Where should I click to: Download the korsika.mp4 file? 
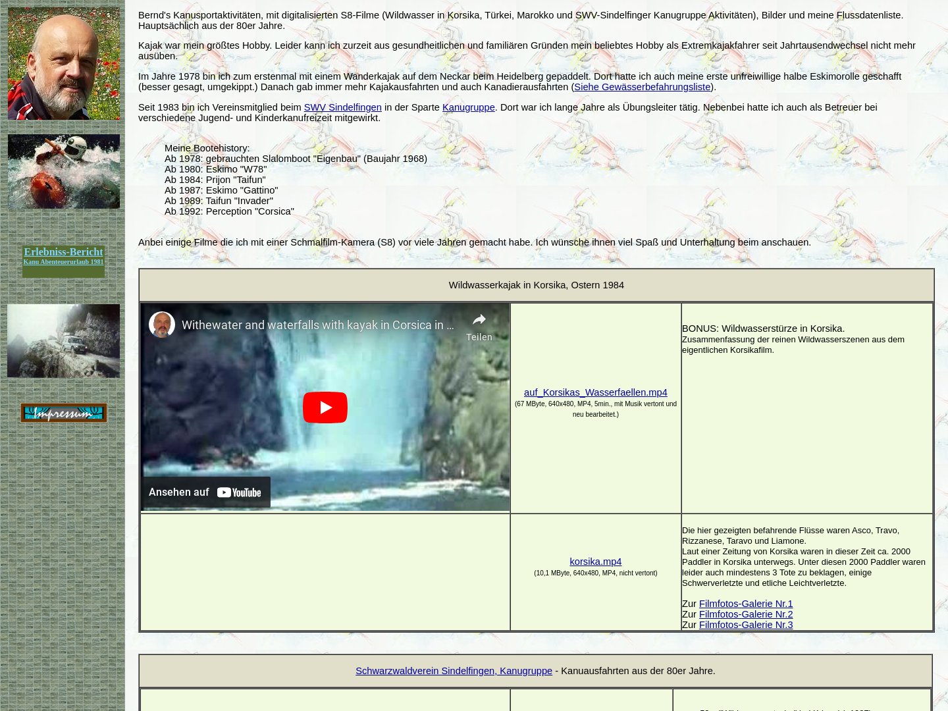point(595,562)
